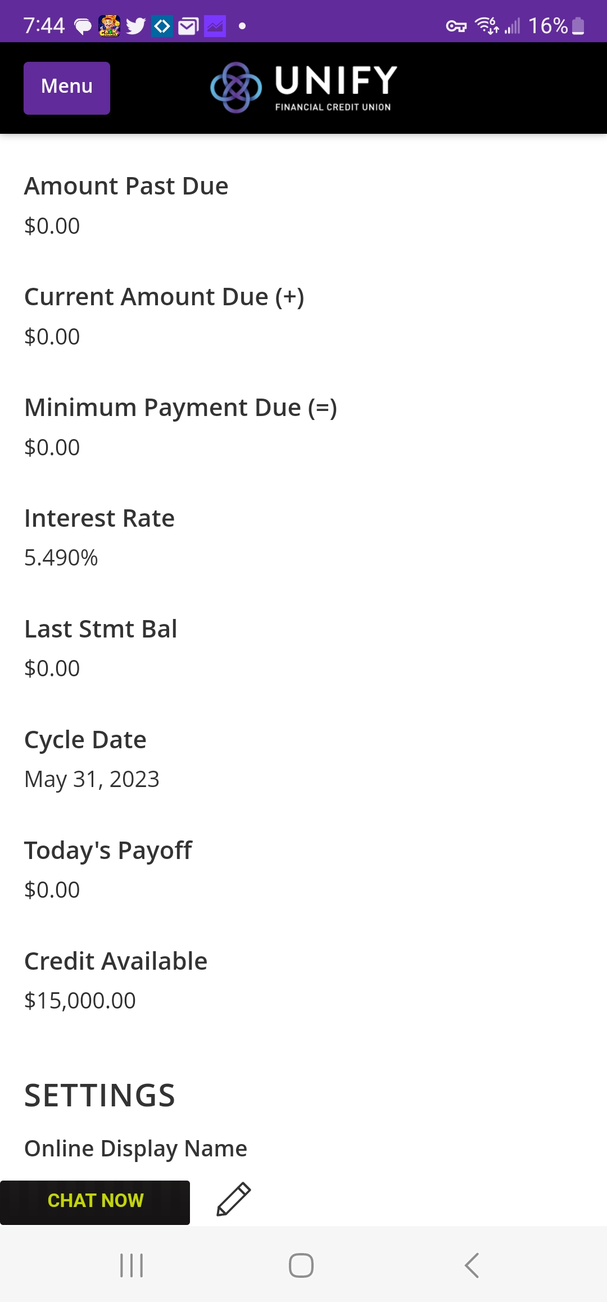
Task: Tap the Twitter icon in the status bar
Action: click(135, 25)
